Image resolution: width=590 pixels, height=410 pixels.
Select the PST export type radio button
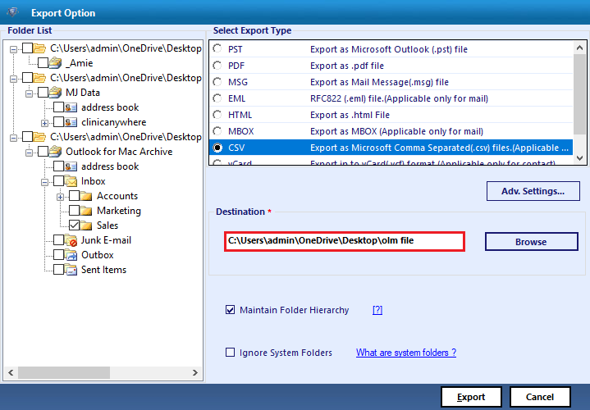click(217, 48)
